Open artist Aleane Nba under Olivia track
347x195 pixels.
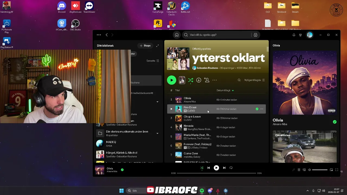[x=189, y=102]
